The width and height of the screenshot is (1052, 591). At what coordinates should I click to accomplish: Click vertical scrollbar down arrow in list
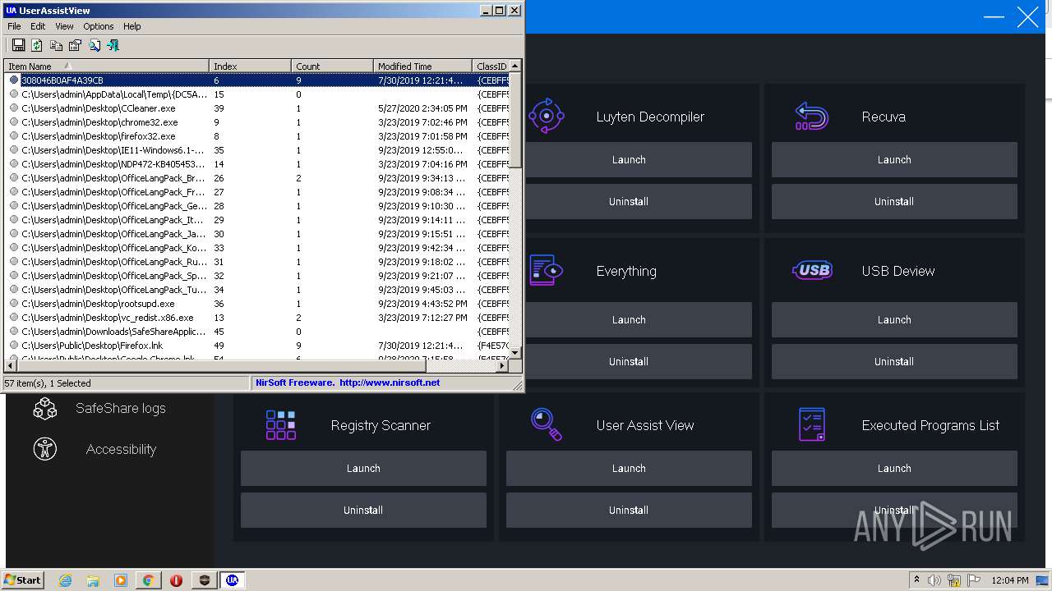(516, 353)
